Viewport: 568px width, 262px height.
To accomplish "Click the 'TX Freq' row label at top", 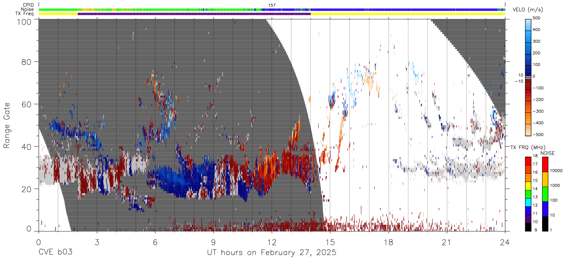I will (25, 13).
